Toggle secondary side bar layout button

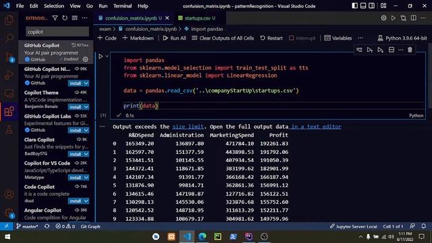372,6
